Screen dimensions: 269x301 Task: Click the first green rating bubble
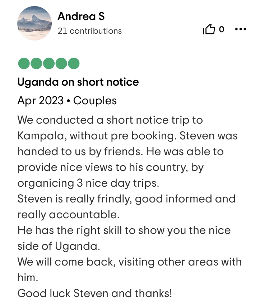click(24, 63)
